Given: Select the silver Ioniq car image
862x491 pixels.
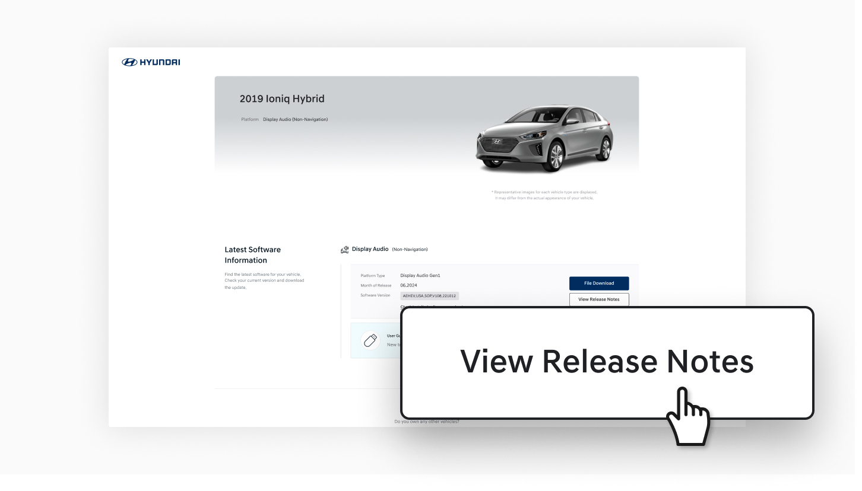Looking at the screenshot, I should click(544, 139).
